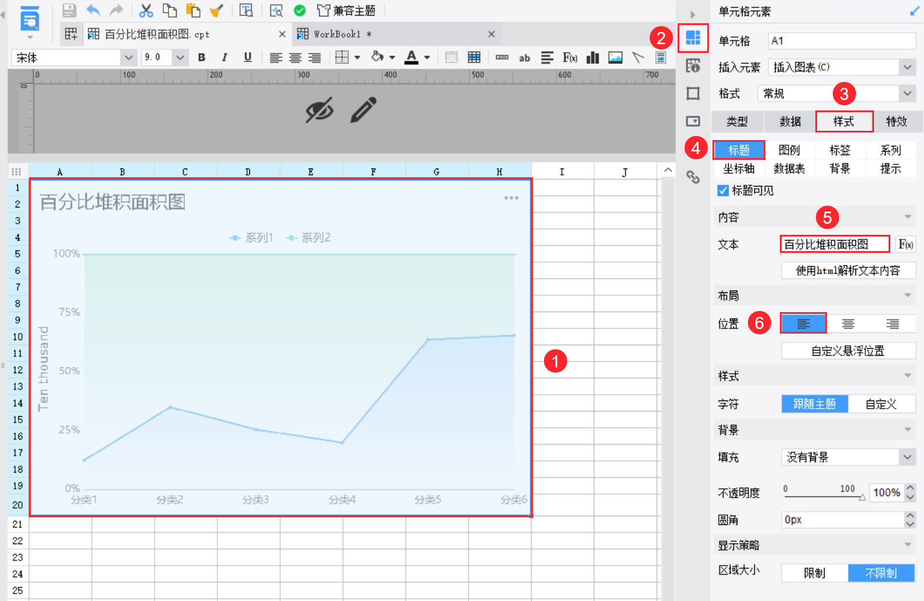Align cell text right in toolbar
The width and height of the screenshot is (924, 601).
(314, 58)
